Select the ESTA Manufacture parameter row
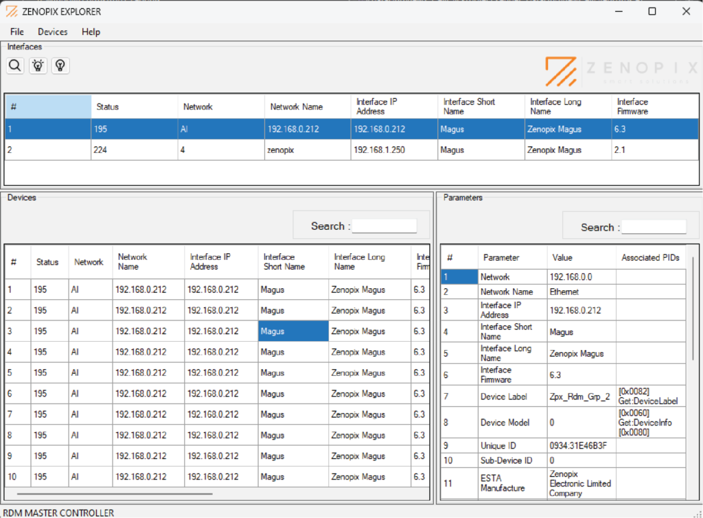This screenshot has height=518, width=703. tap(511, 483)
